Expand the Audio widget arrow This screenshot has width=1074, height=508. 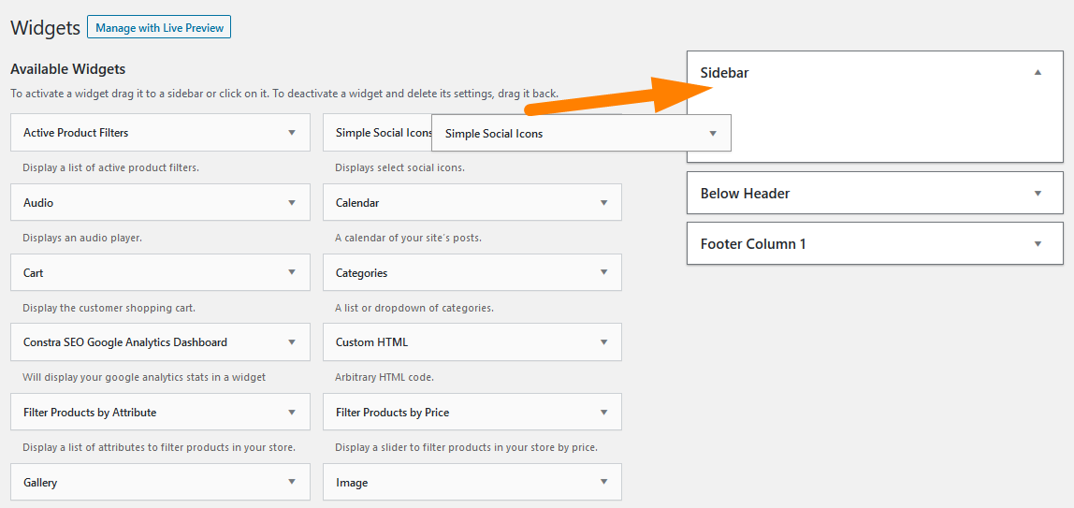point(292,203)
